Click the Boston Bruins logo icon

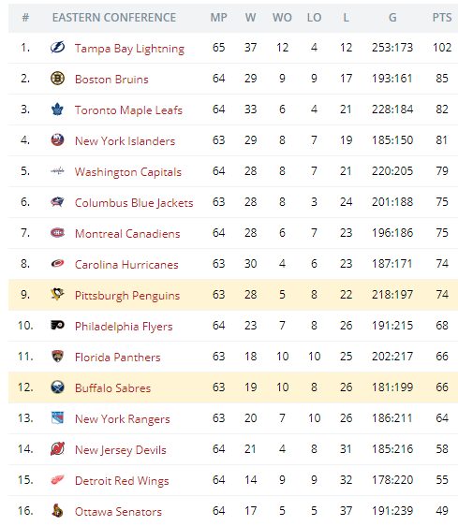(57, 79)
